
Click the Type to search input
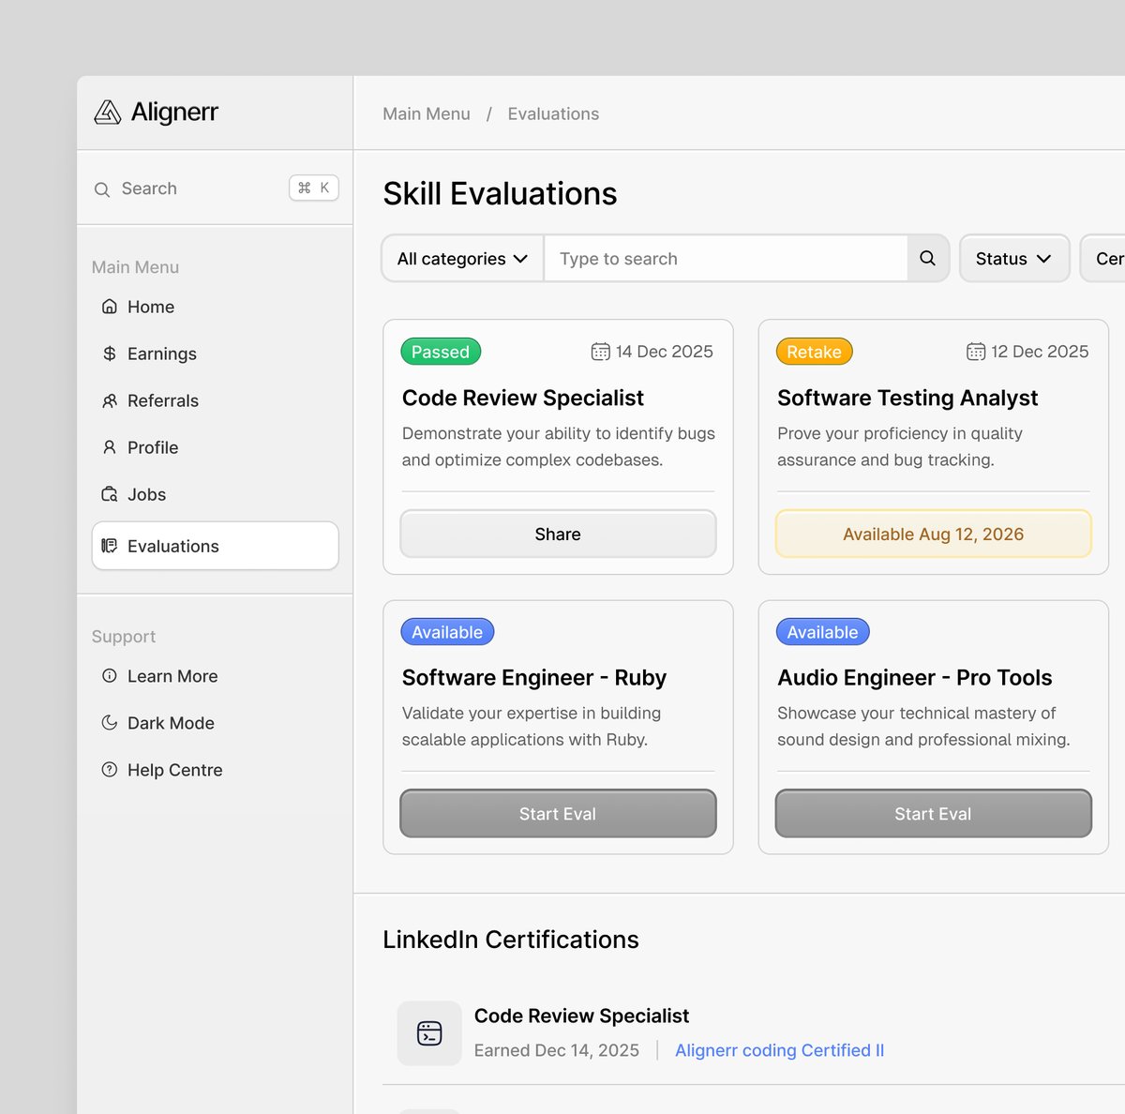726,258
